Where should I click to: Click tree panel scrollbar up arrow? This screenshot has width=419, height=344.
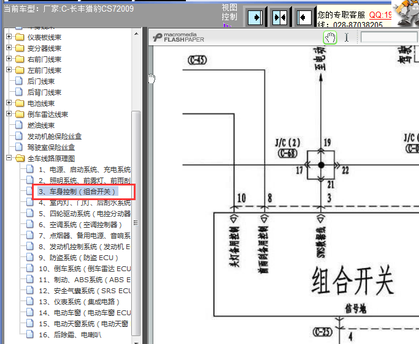136,34
